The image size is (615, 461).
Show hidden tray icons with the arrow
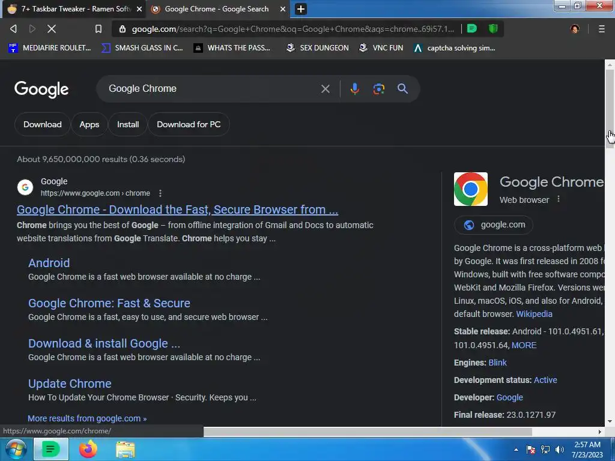pyautogui.click(x=516, y=450)
